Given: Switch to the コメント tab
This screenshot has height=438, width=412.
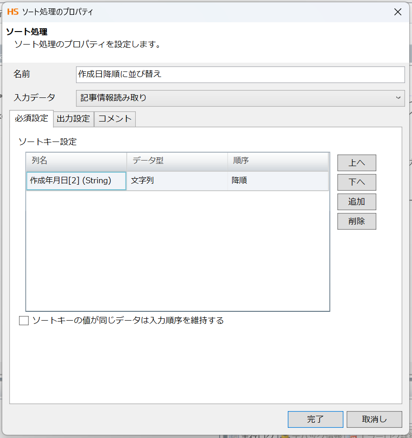Looking at the screenshot, I should [x=114, y=119].
